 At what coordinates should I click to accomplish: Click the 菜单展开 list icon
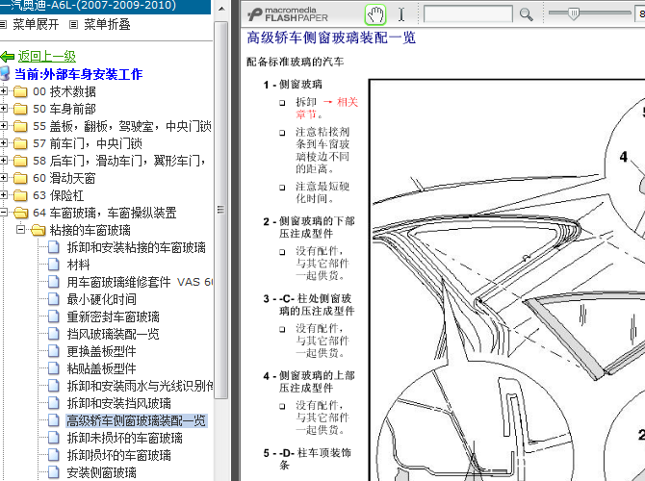click(3, 25)
